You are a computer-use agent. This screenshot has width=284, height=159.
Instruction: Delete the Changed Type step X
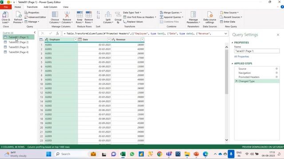pyautogui.click(x=237, y=81)
